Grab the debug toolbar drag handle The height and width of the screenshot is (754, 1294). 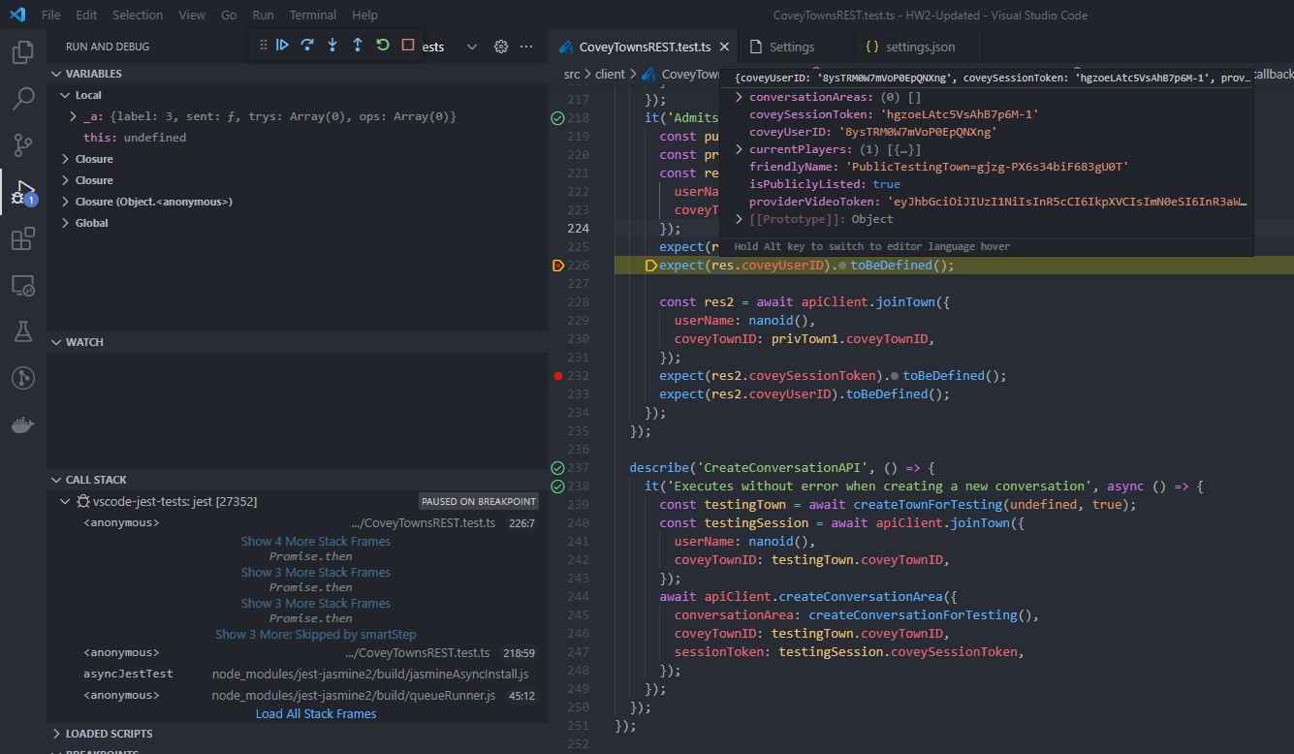pyautogui.click(x=262, y=45)
